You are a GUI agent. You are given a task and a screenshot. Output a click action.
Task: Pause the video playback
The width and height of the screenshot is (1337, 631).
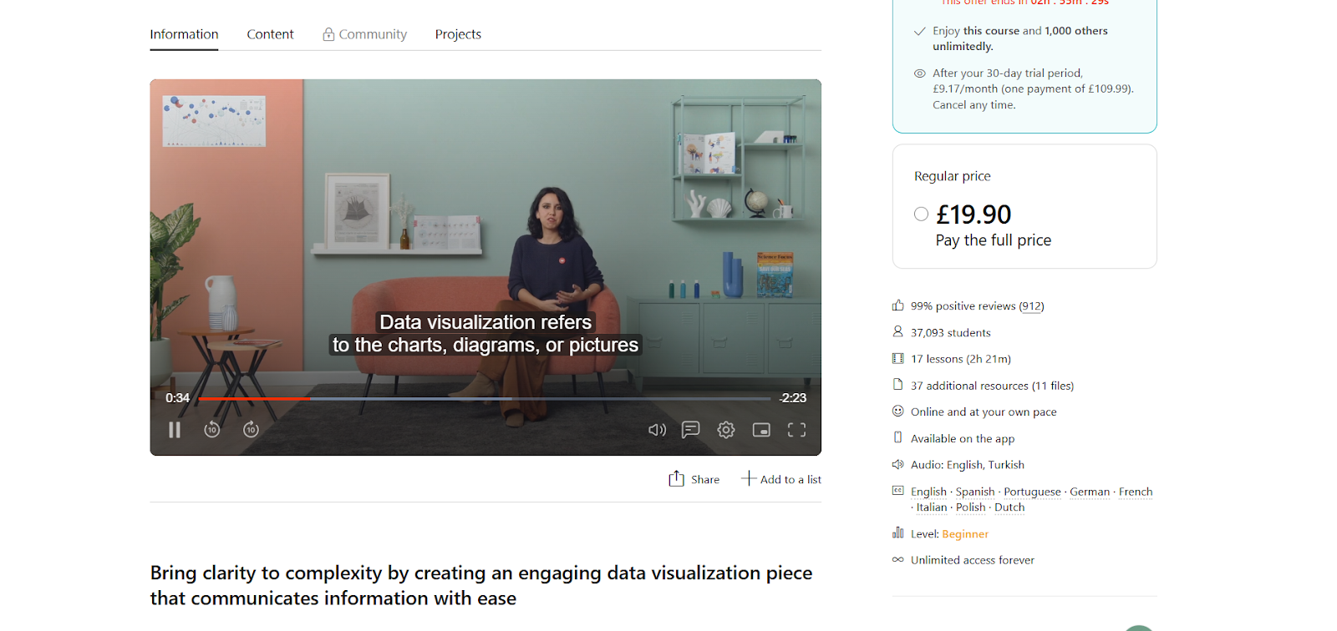pyautogui.click(x=174, y=430)
